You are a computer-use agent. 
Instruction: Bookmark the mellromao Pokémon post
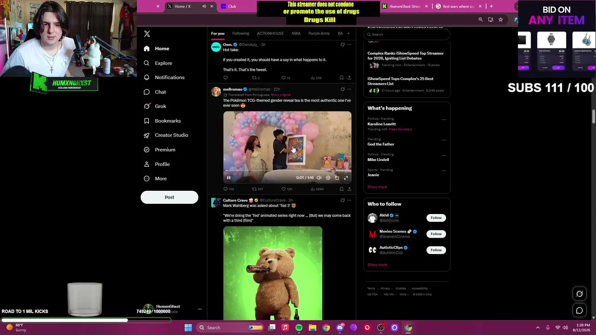[x=341, y=189]
